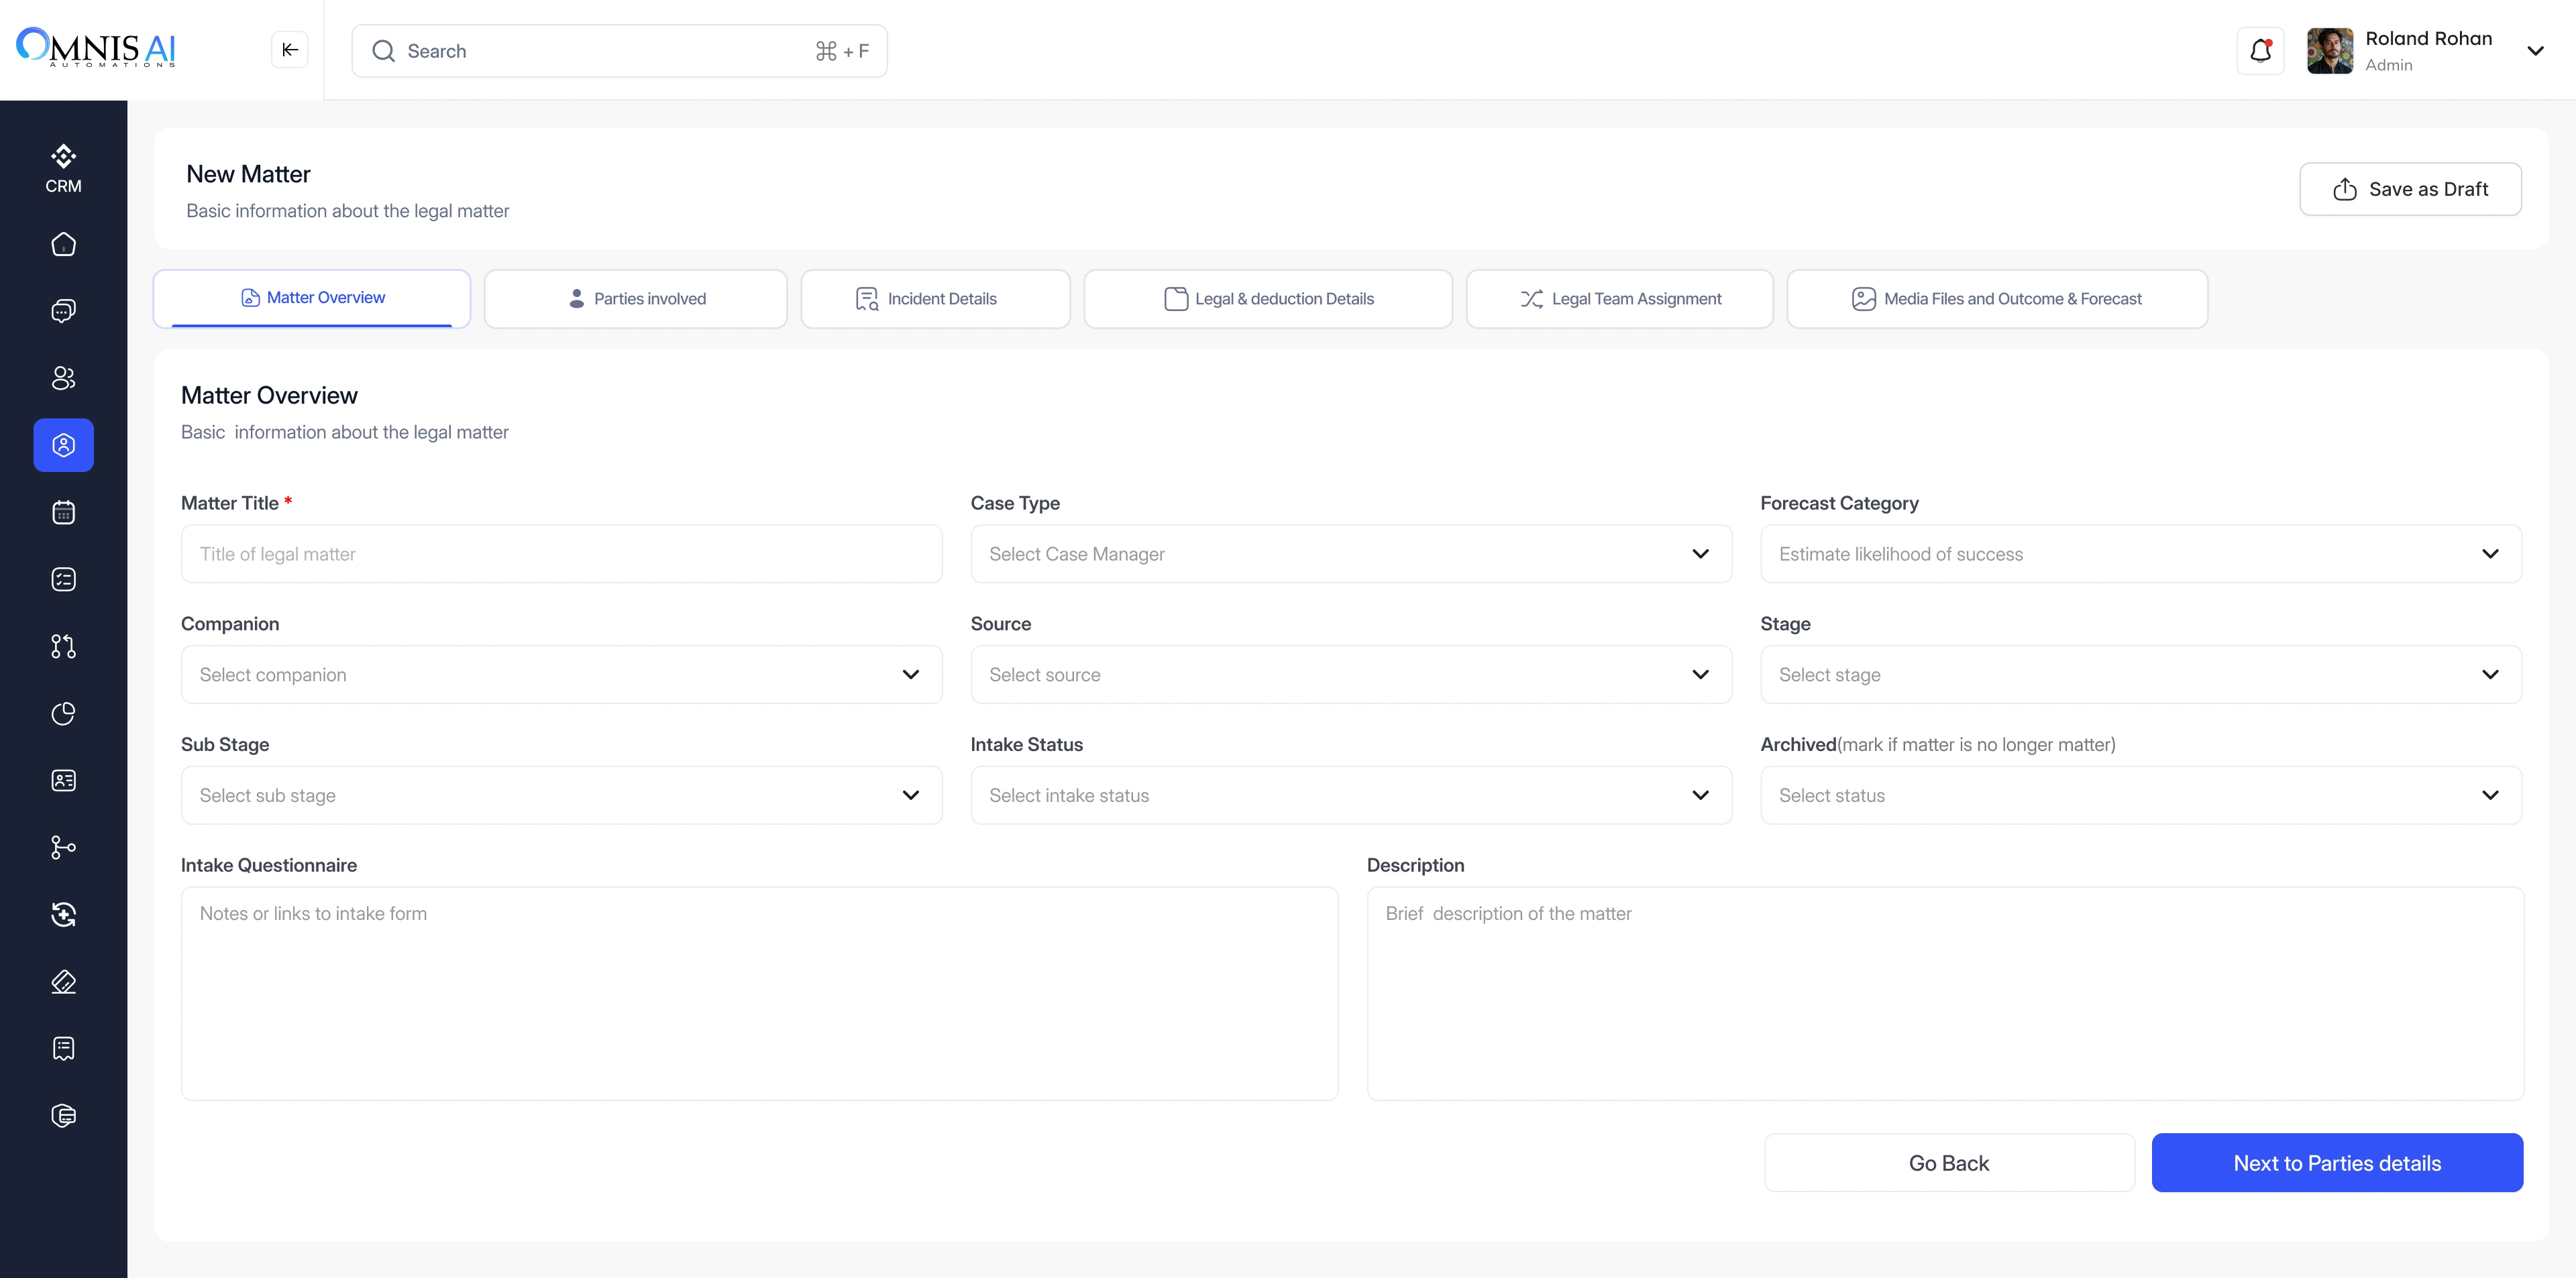Open the Forecast Category dropdown
Image resolution: width=2576 pixels, height=1278 pixels.
tap(2141, 554)
